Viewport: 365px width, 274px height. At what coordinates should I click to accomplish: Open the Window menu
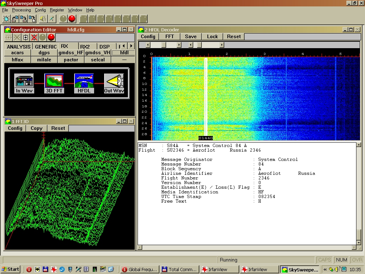[x=75, y=10]
